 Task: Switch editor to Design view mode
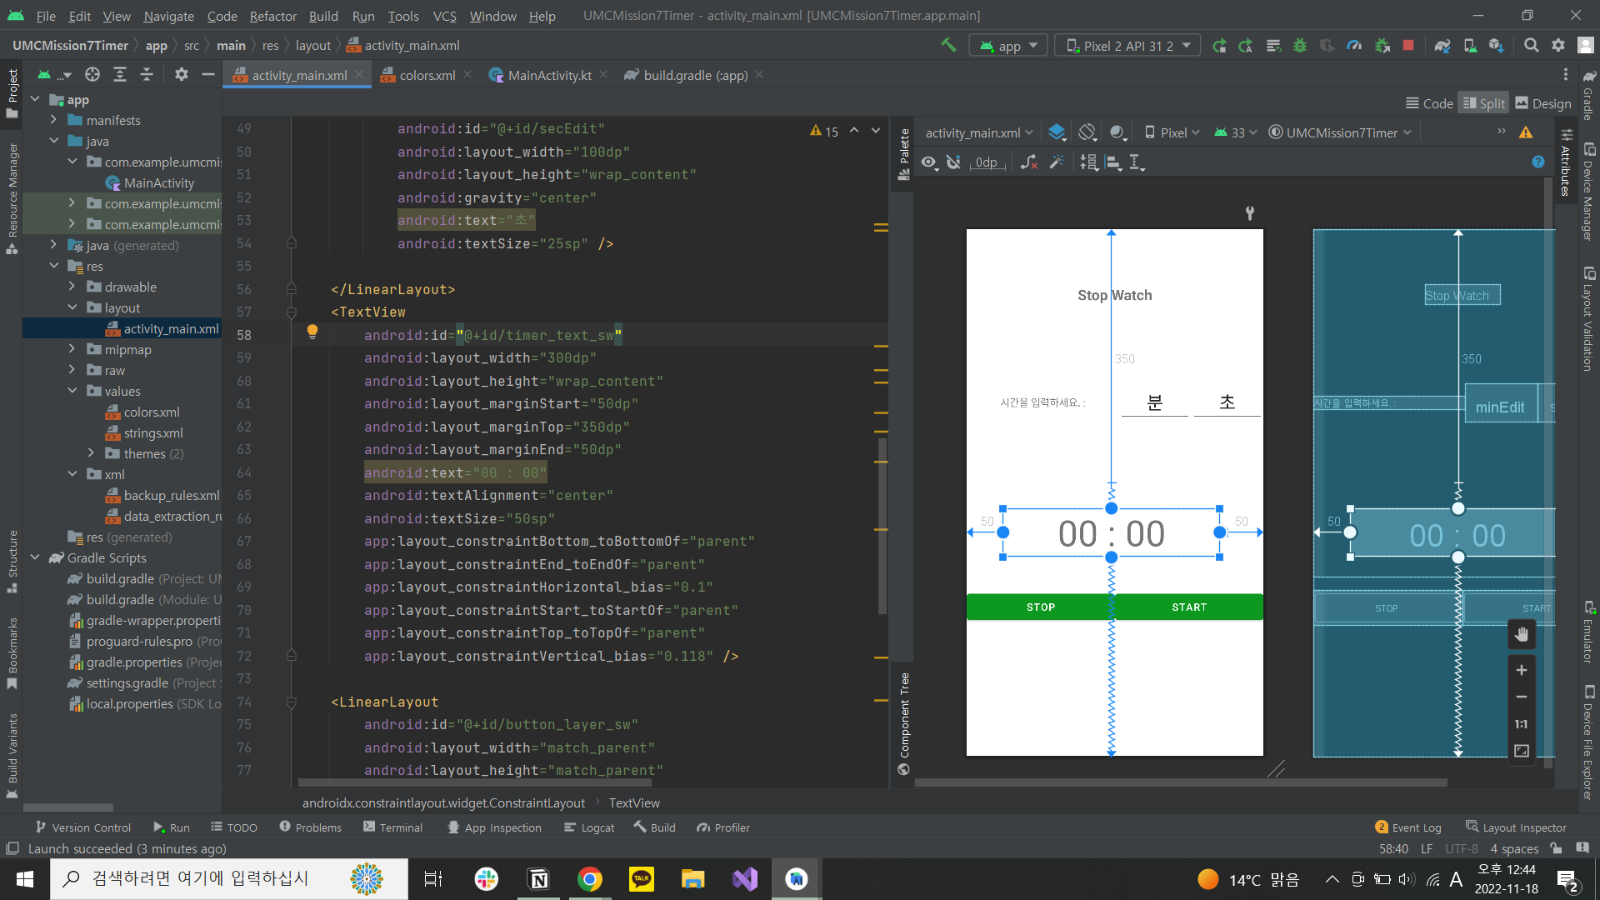pos(1543,103)
